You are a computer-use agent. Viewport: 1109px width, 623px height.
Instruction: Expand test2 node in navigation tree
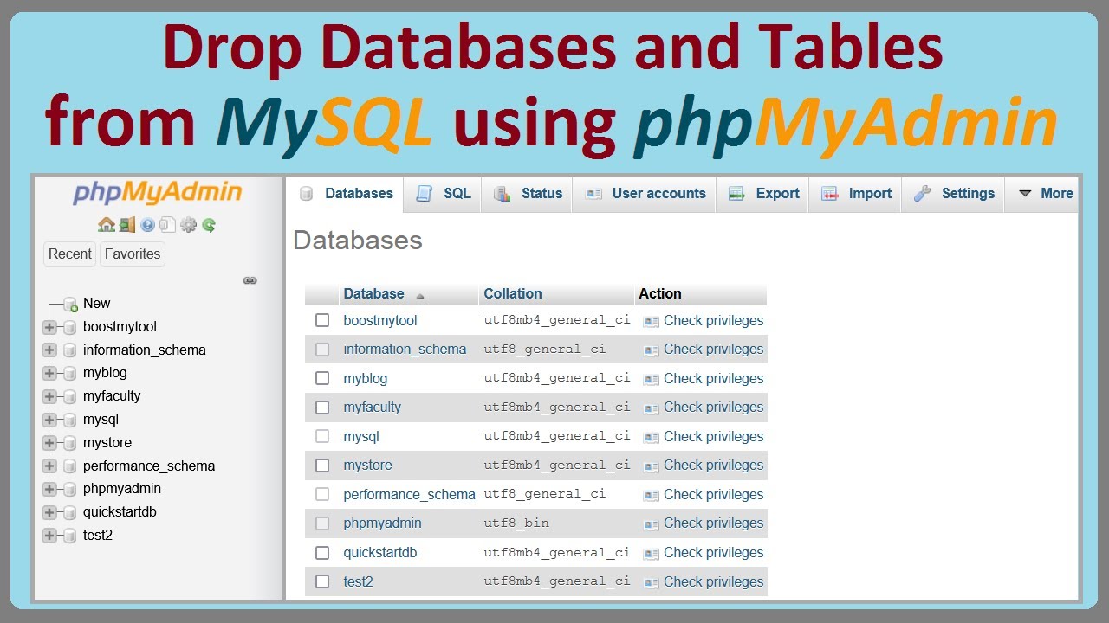pyautogui.click(x=49, y=536)
